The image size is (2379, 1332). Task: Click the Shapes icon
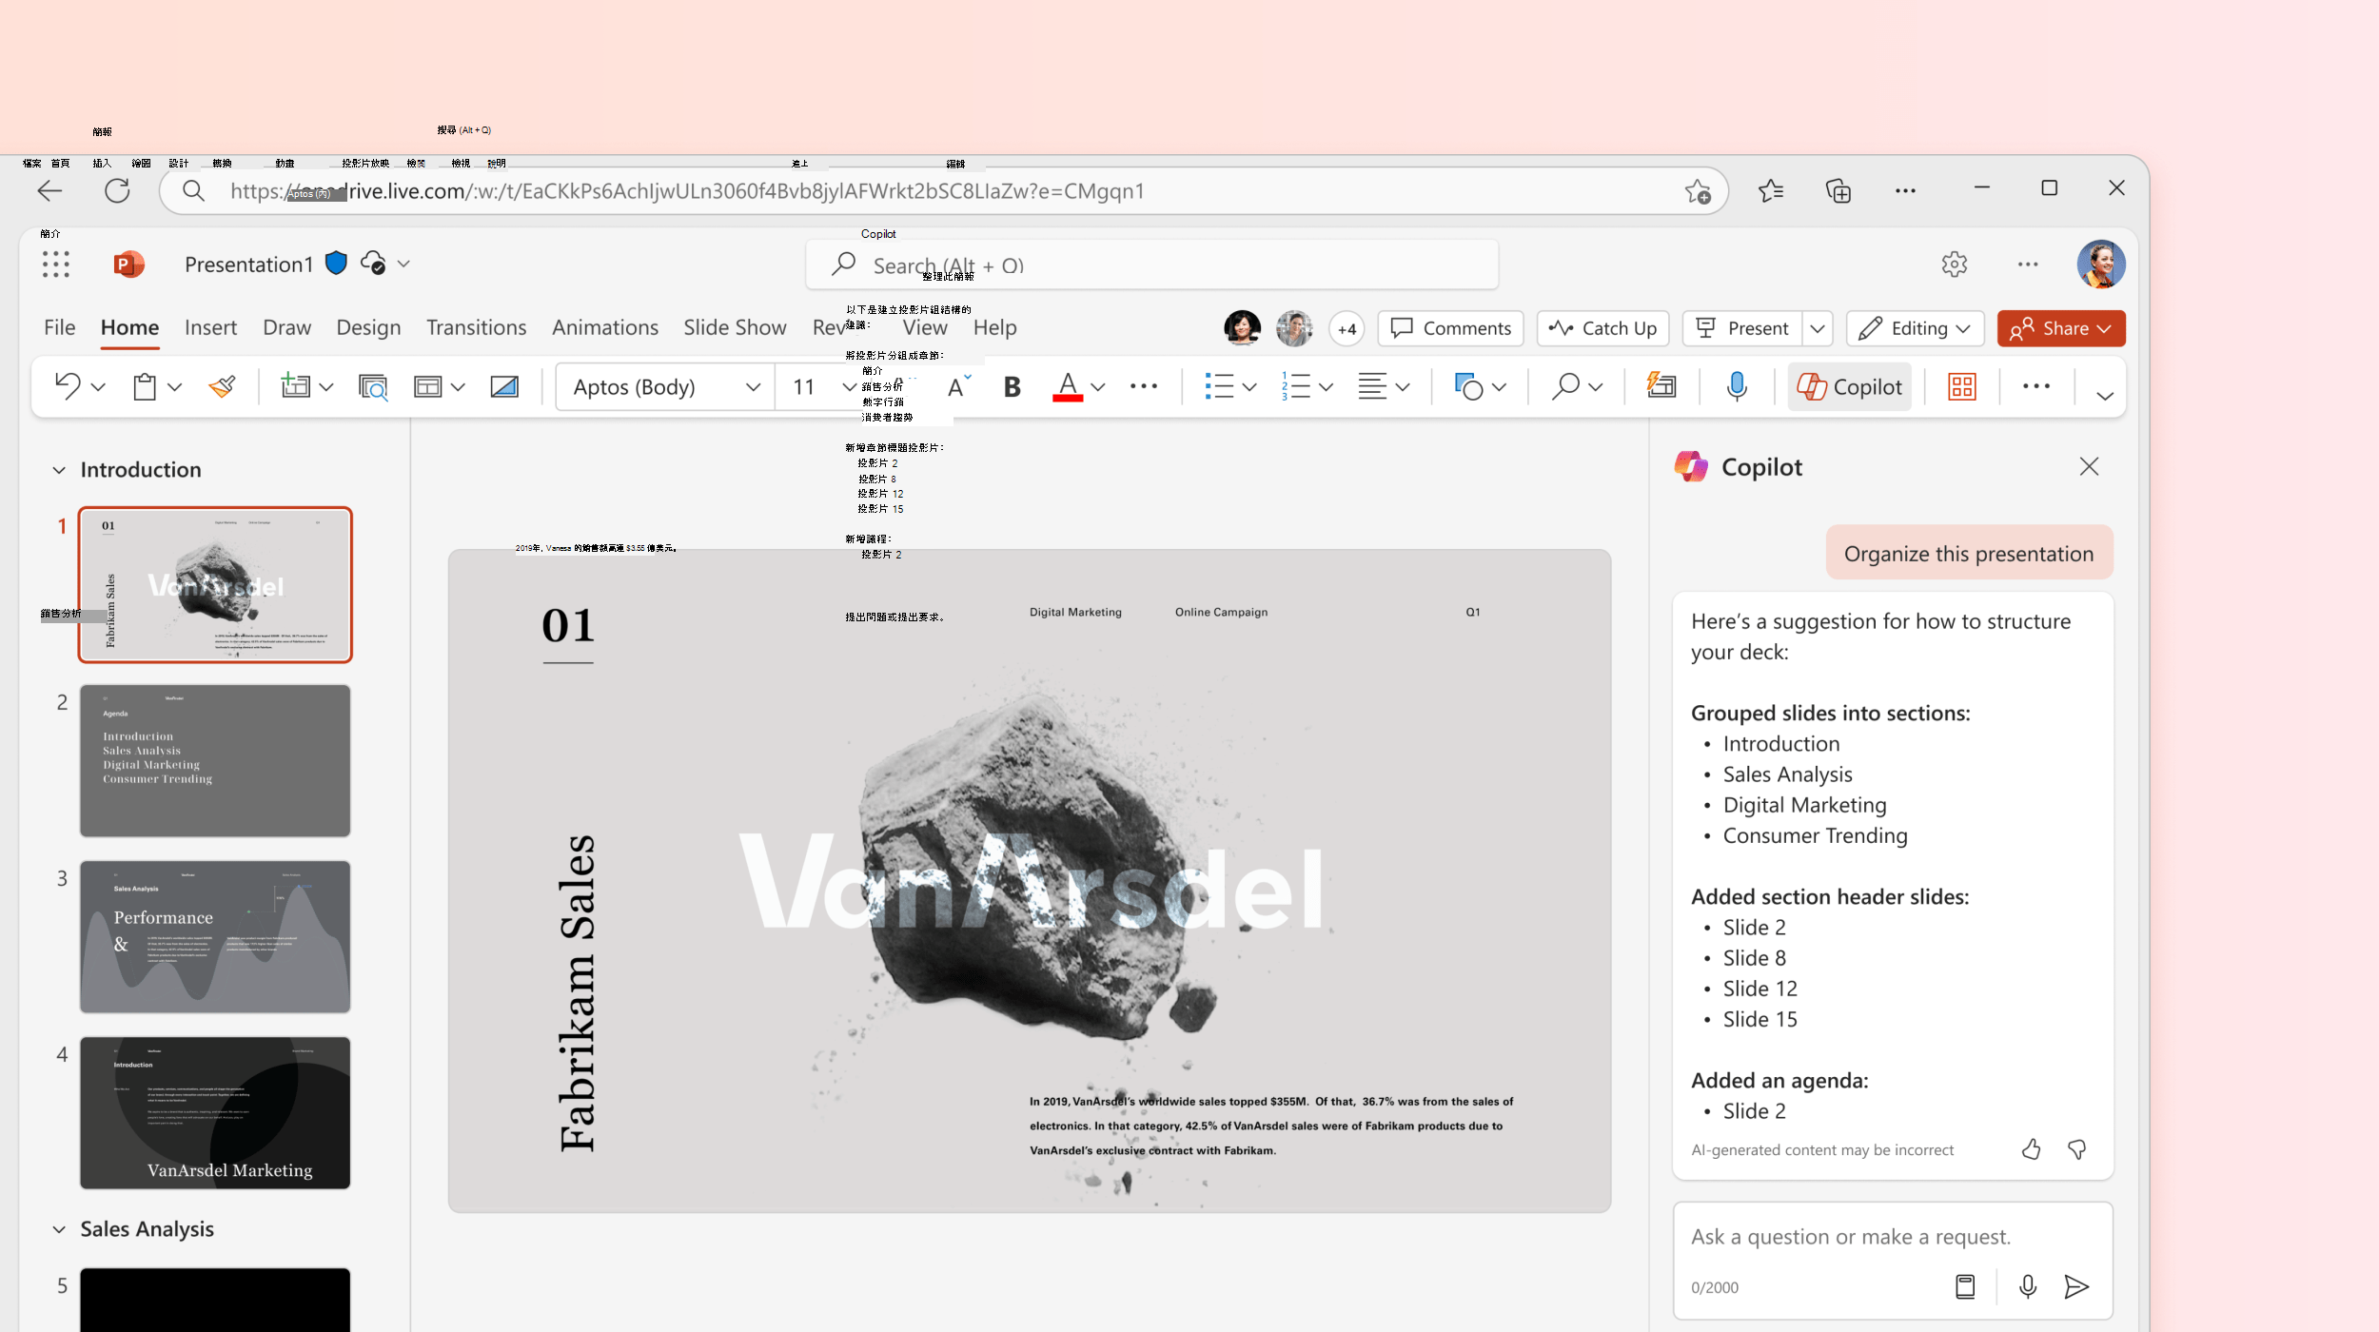coord(1468,386)
